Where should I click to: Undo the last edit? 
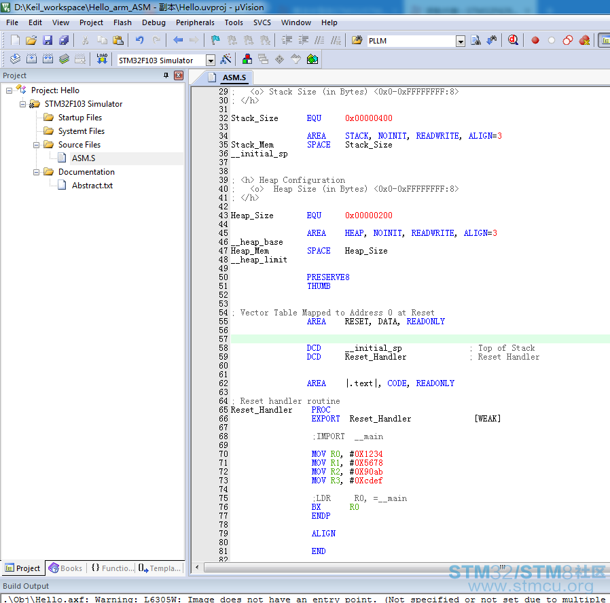click(x=140, y=41)
